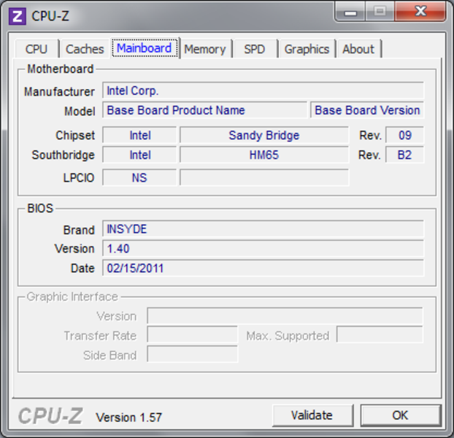Select the HM65 southbridge value
Screen dimensions: 454x438
(264, 155)
